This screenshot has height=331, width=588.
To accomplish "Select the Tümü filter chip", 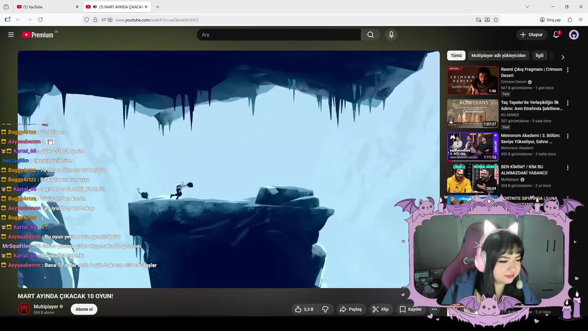I will click(456, 56).
